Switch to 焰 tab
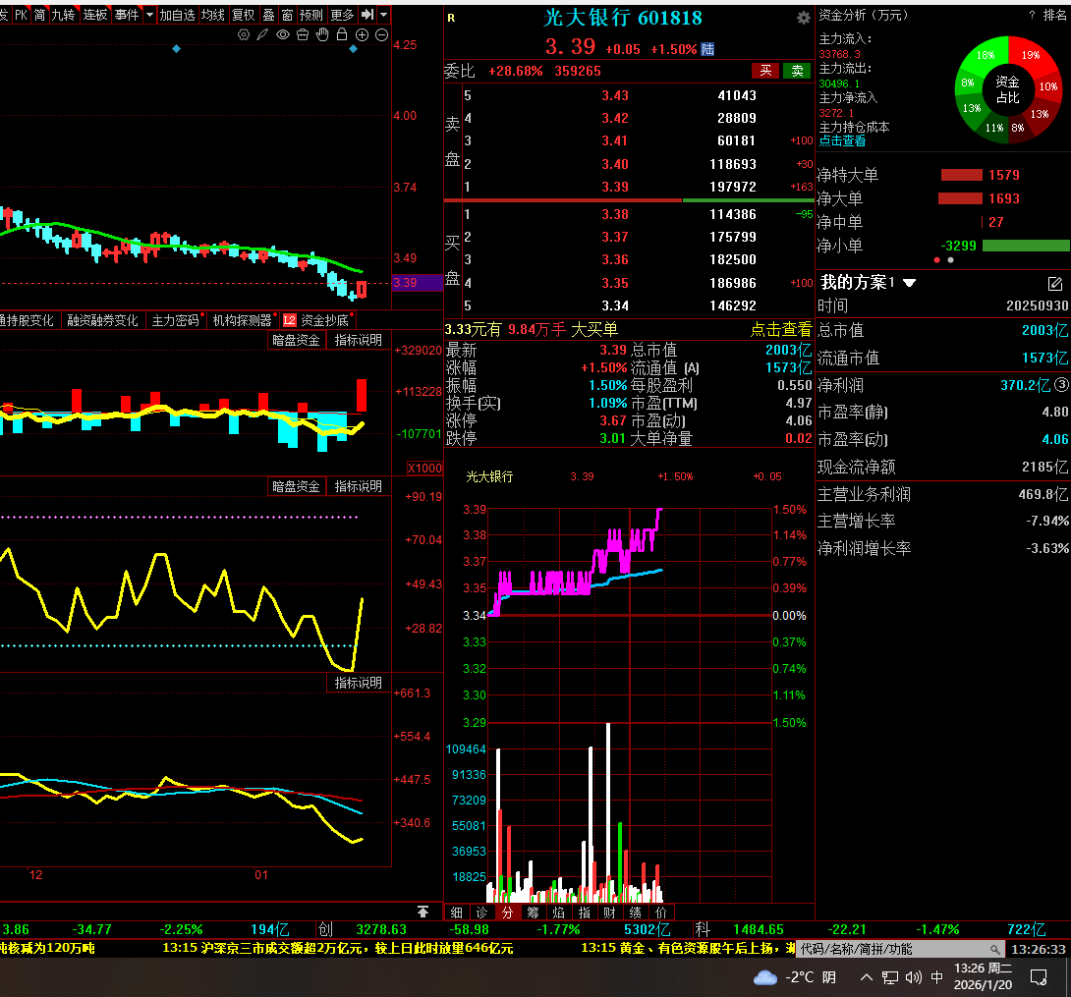 tap(558, 913)
